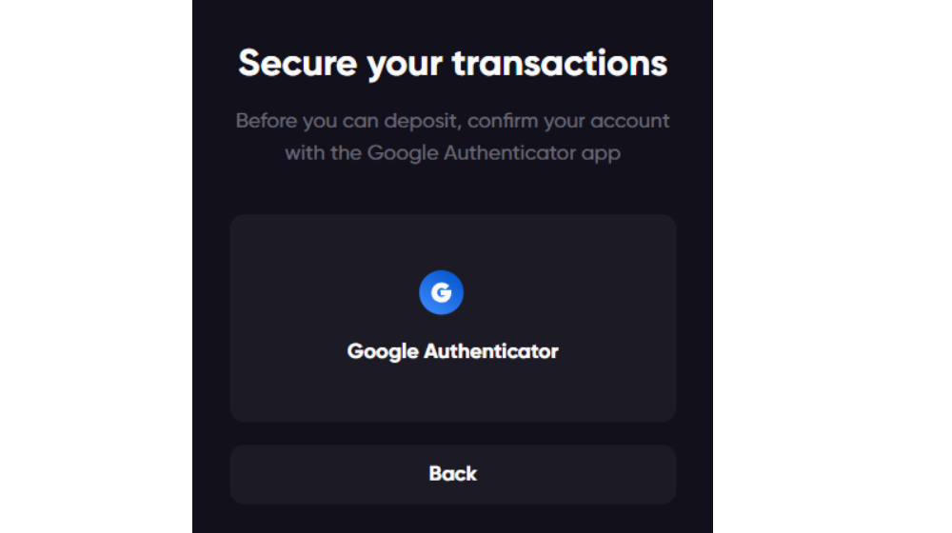The width and height of the screenshot is (952, 533).
Task: Click the "Before you can deposit" description line
Action: click(x=452, y=122)
